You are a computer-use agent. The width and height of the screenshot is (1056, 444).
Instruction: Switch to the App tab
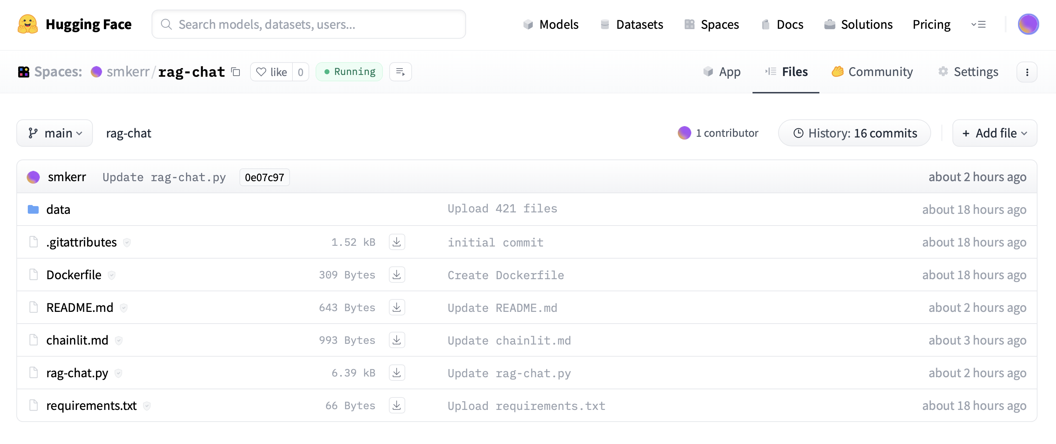pyautogui.click(x=722, y=72)
